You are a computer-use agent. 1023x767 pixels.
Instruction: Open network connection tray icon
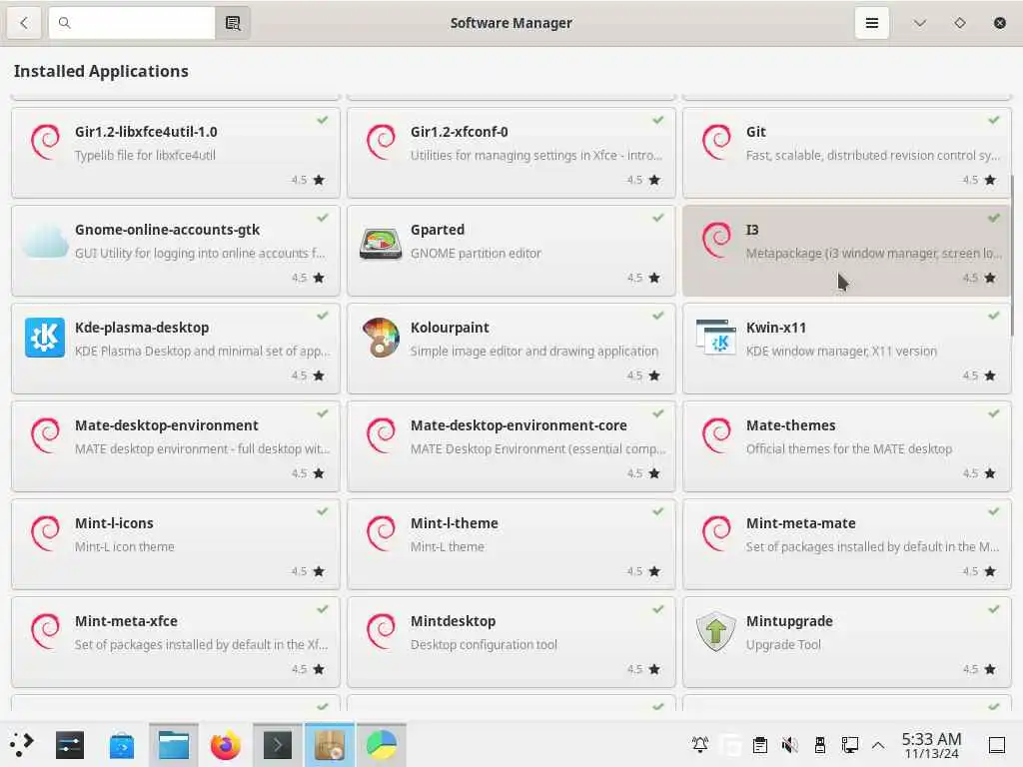(849, 744)
